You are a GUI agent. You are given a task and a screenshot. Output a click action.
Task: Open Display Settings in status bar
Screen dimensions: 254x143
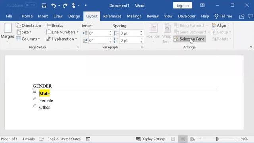coord(151,139)
